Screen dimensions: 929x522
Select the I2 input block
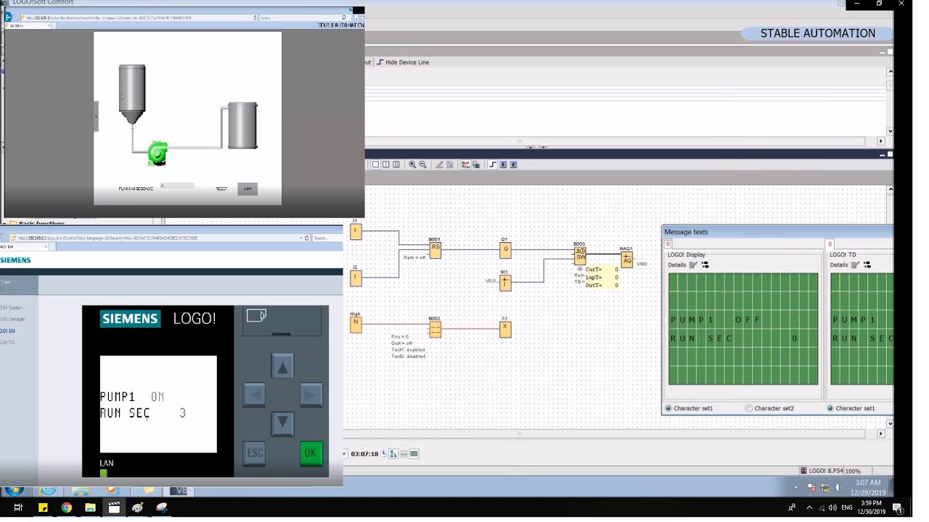pyautogui.click(x=356, y=278)
